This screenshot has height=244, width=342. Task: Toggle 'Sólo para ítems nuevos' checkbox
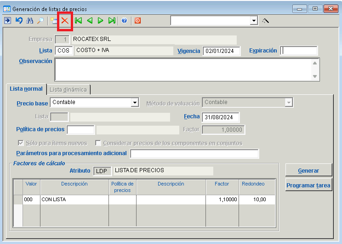pos(20,143)
